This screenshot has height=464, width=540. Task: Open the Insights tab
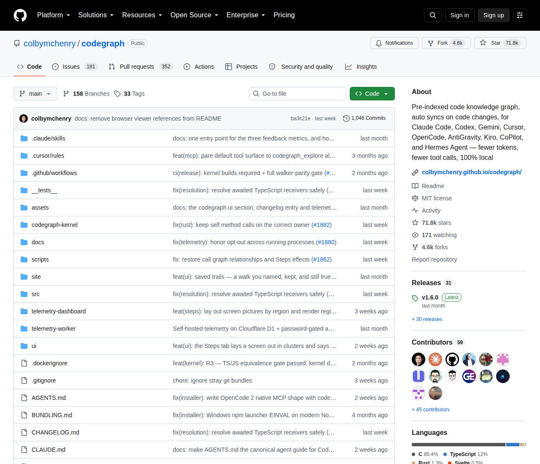tap(361, 67)
